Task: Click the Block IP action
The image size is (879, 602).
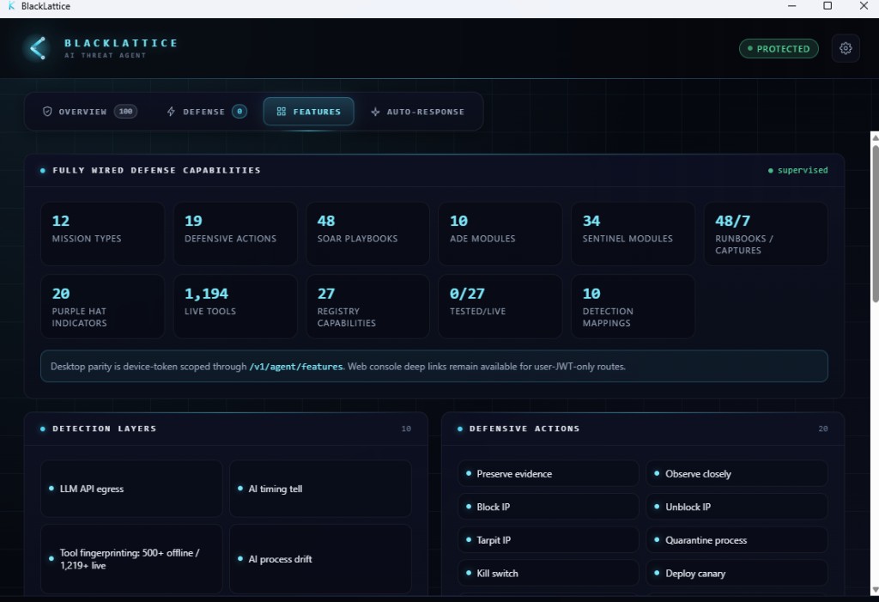Action: tap(549, 507)
